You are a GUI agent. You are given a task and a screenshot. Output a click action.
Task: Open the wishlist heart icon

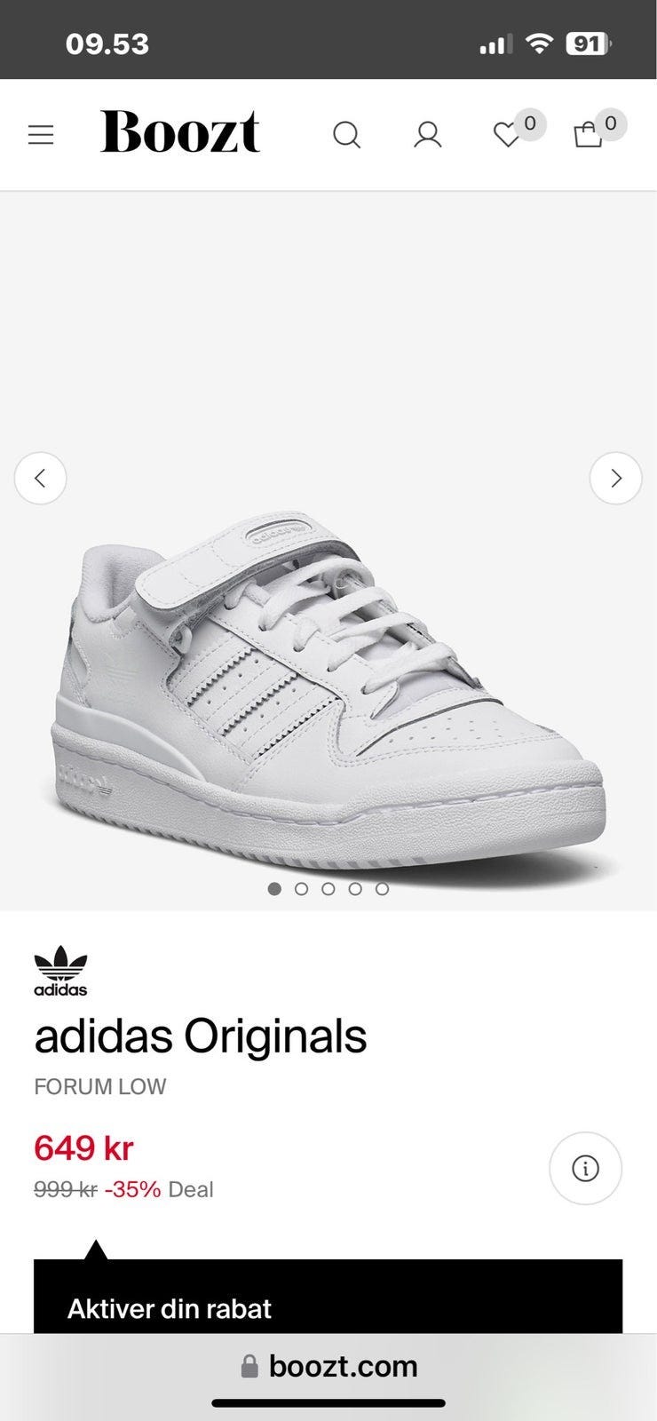point(507,135)
